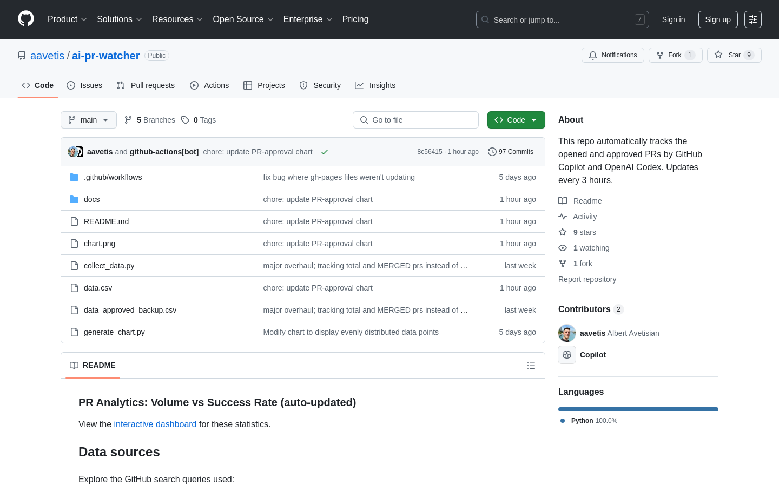Viewport: 779px width, 486px height.
Task: Click the tag icon next to 0 Tags
Action: 185,120
